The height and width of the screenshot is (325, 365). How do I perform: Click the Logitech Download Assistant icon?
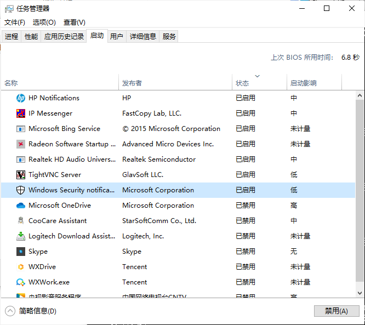[x=21, y=236]
